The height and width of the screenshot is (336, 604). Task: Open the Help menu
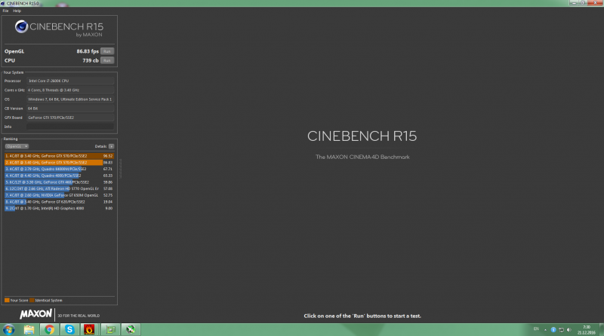[x=17, y=11]
